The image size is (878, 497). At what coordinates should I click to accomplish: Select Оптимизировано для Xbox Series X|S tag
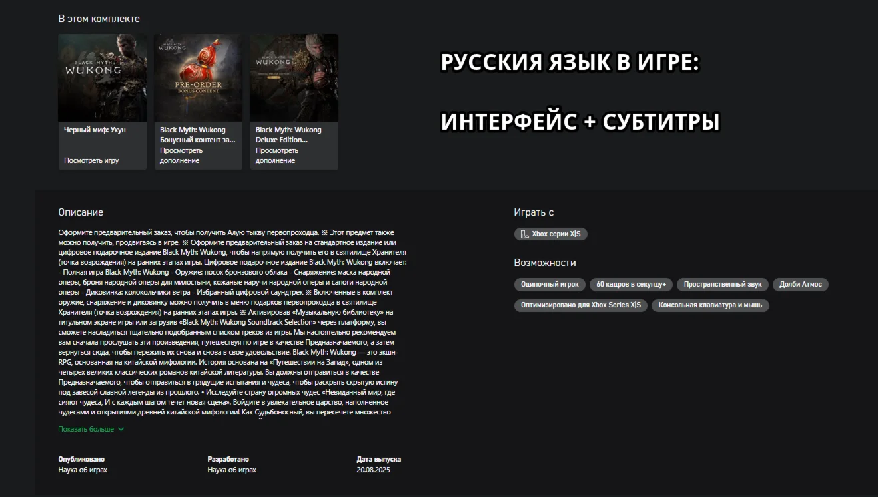(581, 305)
